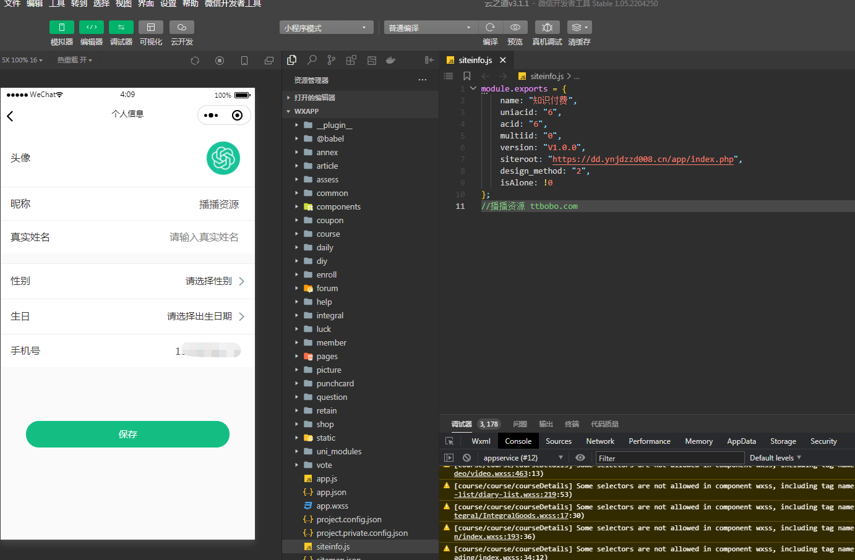Click the real device debug icon
This screenshot has height=560, width=855.
[548, 27]
